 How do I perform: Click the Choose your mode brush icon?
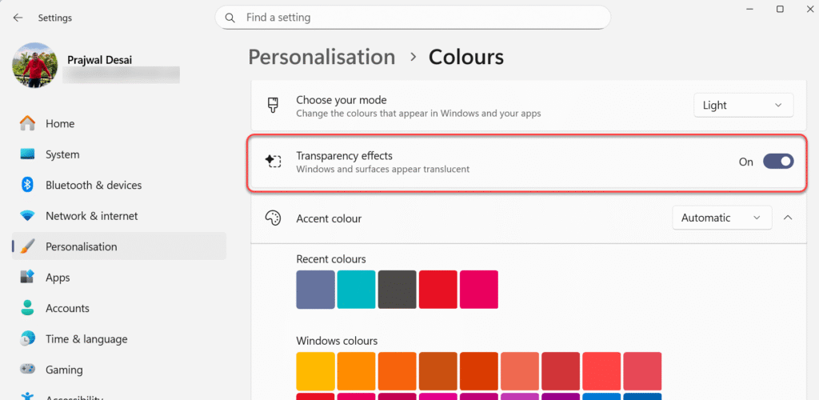tap(273, 105)
